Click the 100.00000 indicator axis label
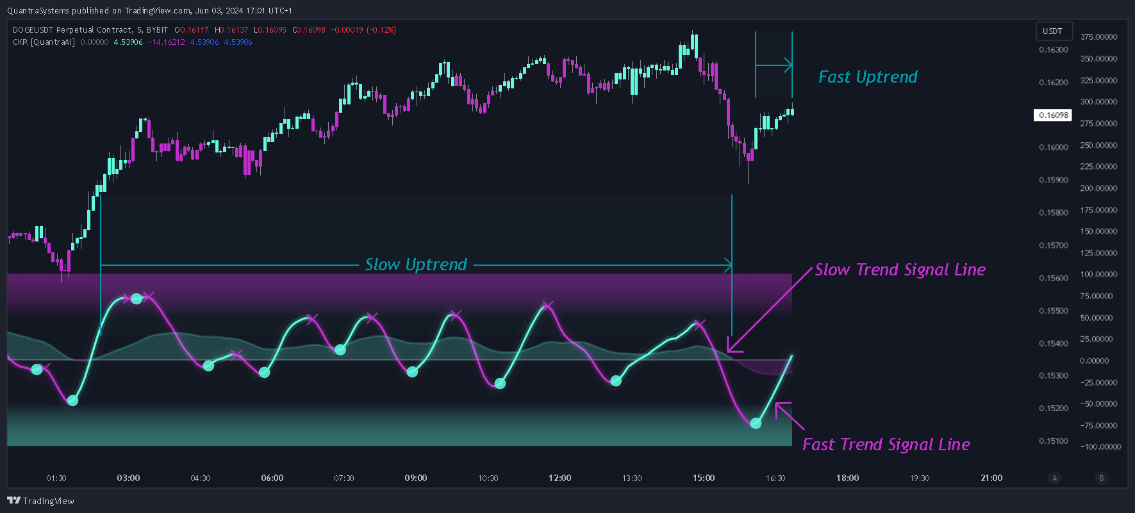 1098,274
